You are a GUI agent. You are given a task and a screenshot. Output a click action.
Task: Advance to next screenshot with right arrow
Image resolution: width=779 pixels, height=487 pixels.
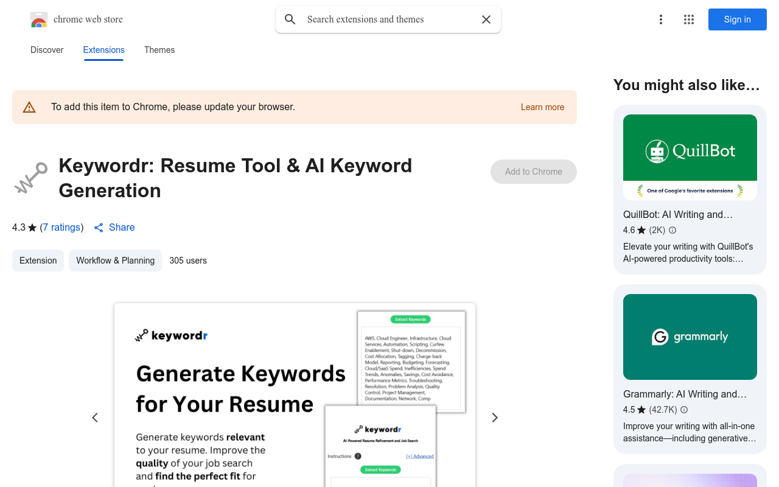pyautogui.click(x=495, y=418)
